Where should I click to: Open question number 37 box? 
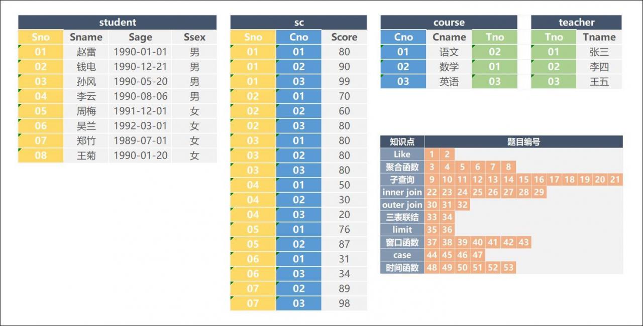[432, 242]
